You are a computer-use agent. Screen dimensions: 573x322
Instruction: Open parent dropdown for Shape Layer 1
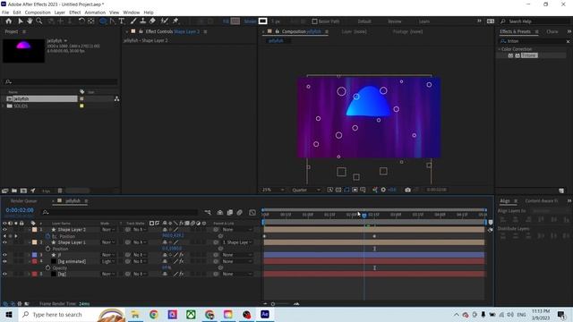point(237,242)
